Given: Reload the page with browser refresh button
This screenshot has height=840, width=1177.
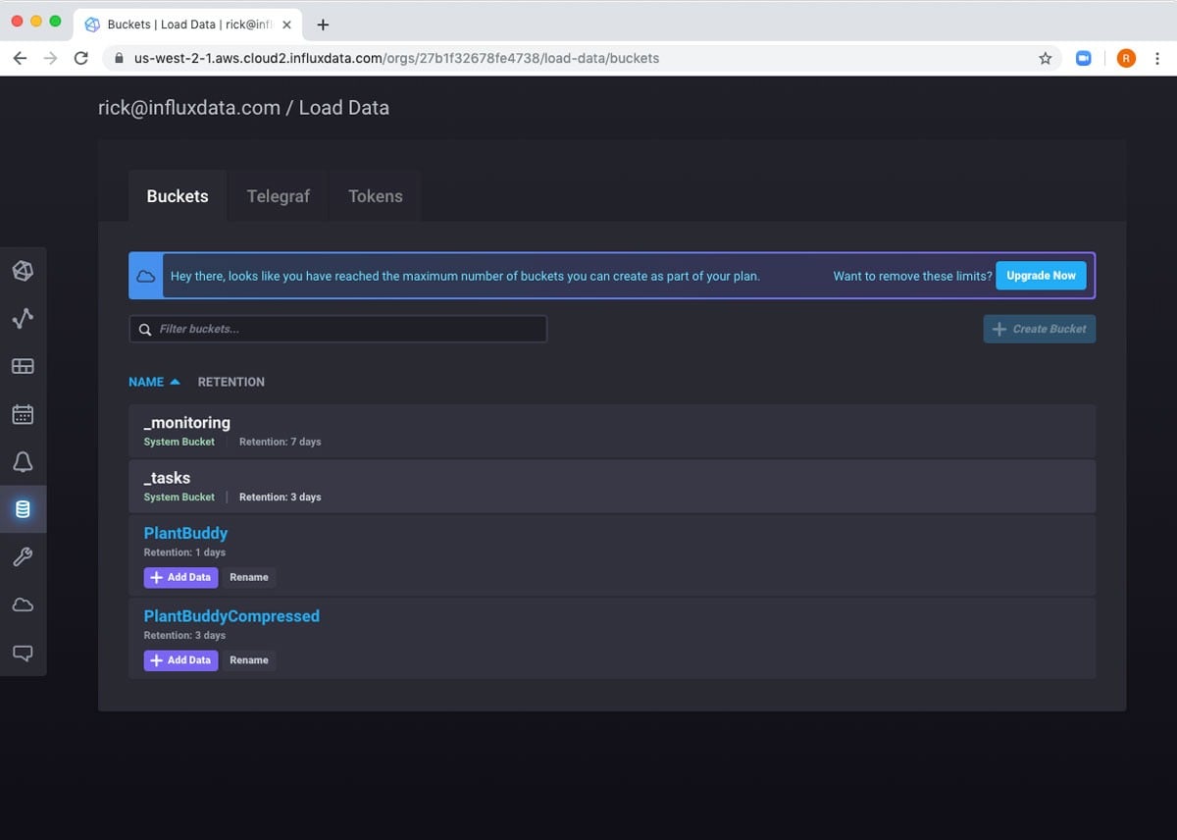Looking at the screenshot, I should pos(81,58).
